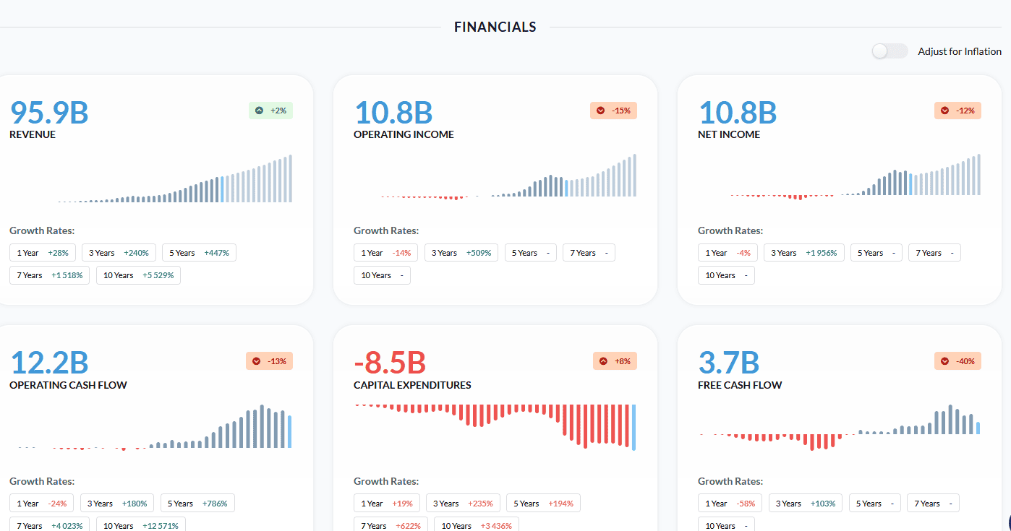Select Operating Income 1 Year rate -14%
The height and width of the screenshot is (531, 1011).
tap(387, 253)
